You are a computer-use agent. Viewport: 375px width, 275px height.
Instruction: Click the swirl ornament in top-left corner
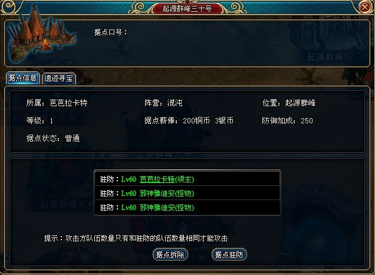click(9, 6)
